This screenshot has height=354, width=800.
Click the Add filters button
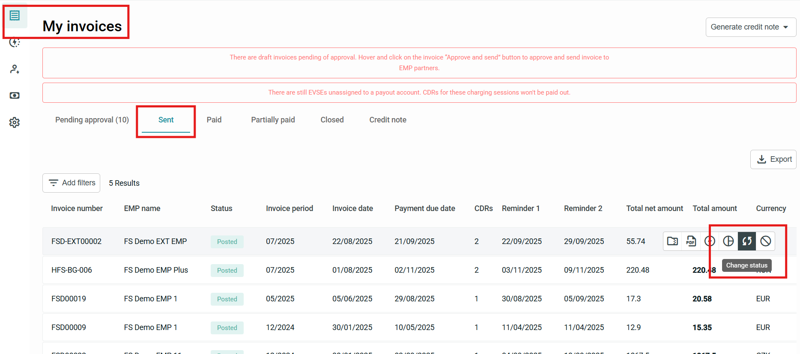71,183
